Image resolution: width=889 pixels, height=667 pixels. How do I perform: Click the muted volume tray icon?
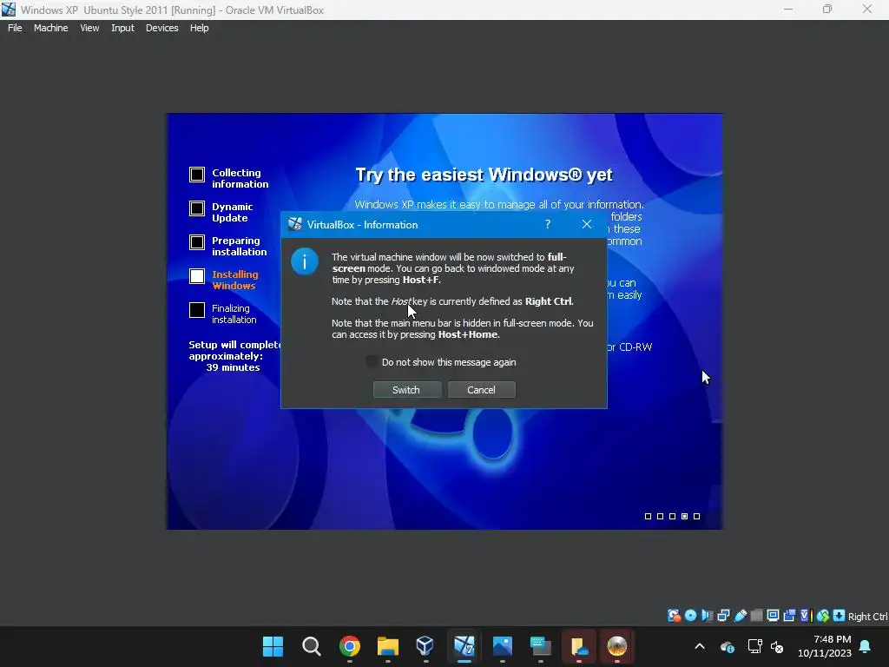[x=777, y=646]
